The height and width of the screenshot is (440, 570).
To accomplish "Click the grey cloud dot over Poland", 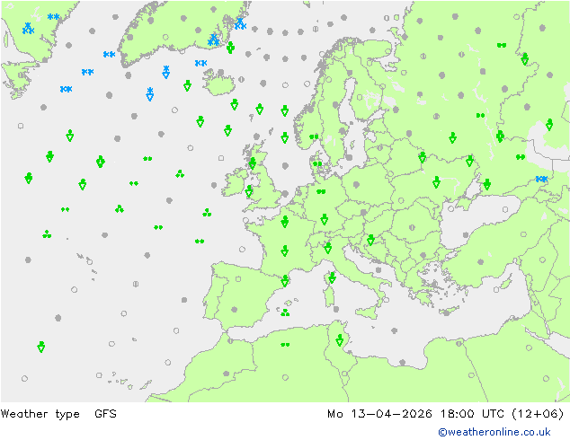I will click(356, 184).
